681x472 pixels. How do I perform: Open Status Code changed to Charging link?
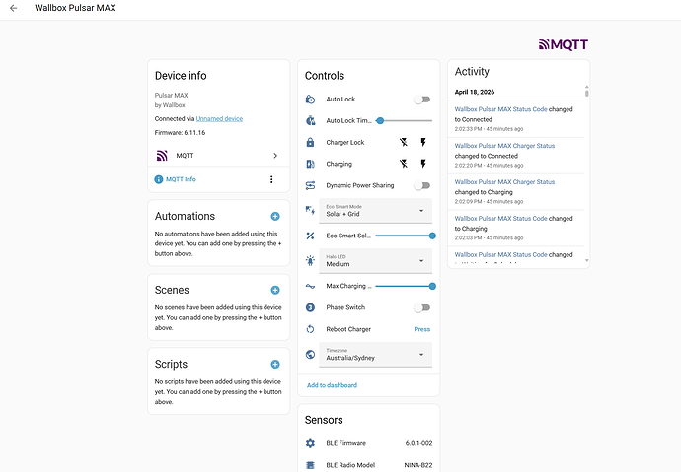click(x=500, y=219)
